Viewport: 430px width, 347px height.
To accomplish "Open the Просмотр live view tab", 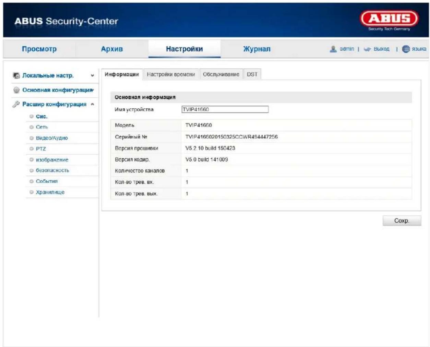I will coord(39,49).
